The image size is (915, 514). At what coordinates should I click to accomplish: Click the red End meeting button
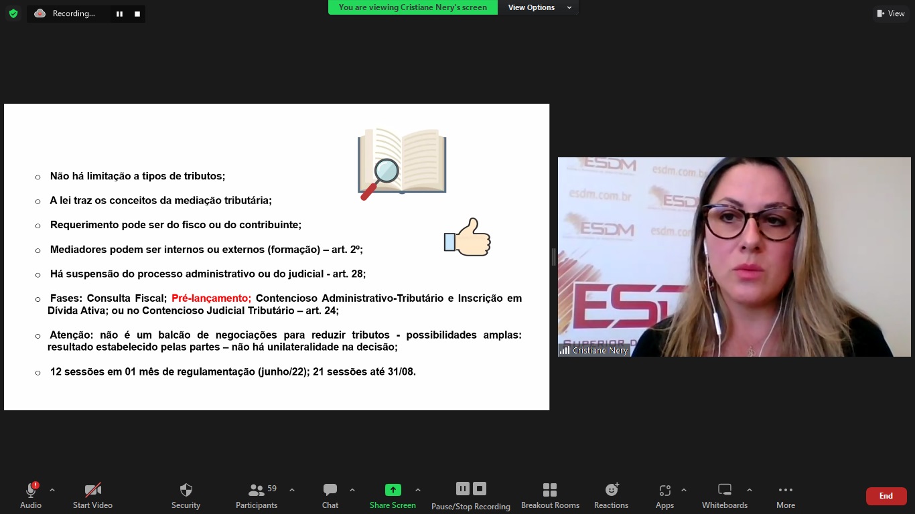coord(886,496)
